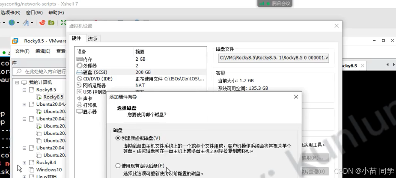Open Xshell 帮助(H) menu

click(x=56, y=13)
